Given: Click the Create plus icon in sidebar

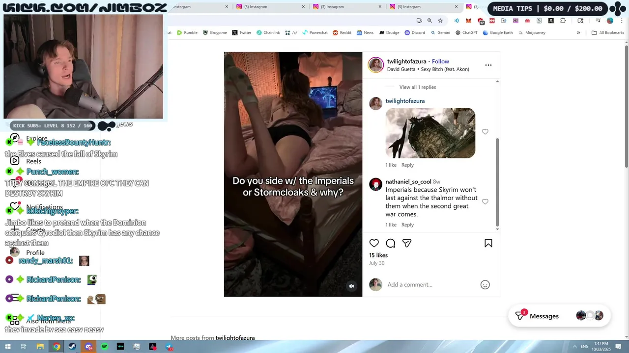Looking at the screenshot, I should click(15, 229).
